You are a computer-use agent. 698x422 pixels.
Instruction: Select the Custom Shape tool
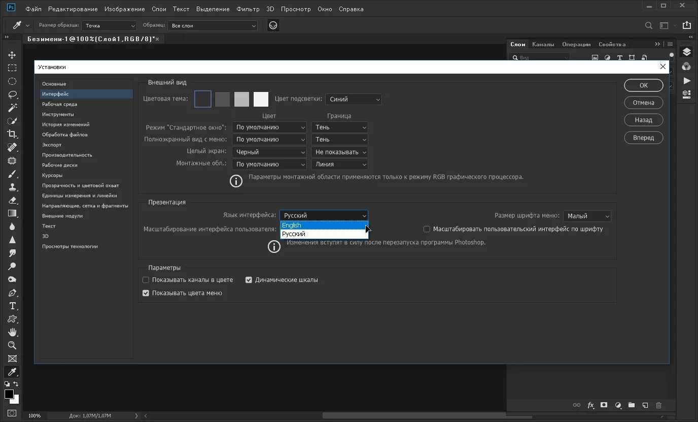click(12, 319)
